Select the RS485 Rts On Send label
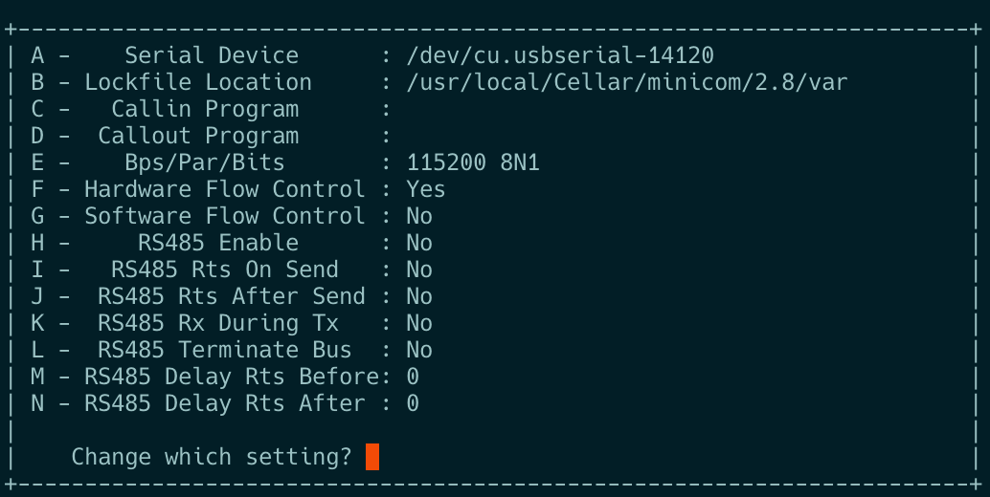This screenshot has height=497, width=990. pos(225,270)
